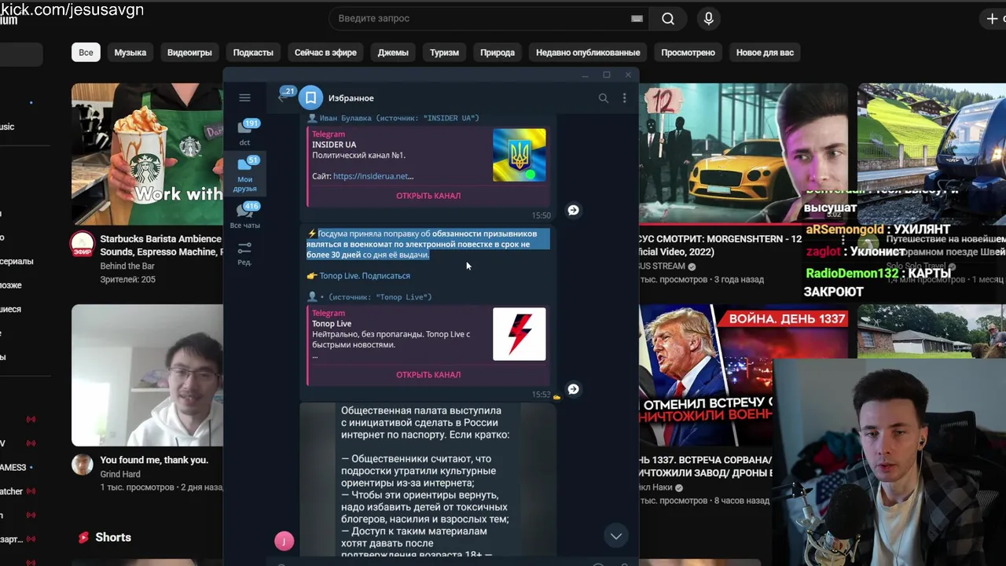This screenshot has height=566, width=1006.
Task: Open on-screen keyboard in search box
Action: coord(637,19)
